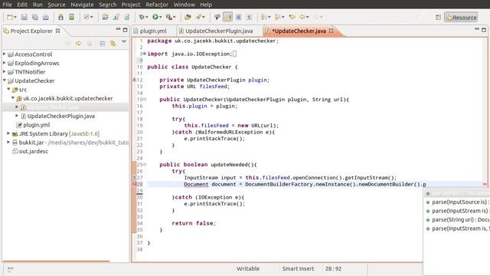Collapse the UpdateChecker project
This screenshot has width=490, height=276.
[5, 80]
